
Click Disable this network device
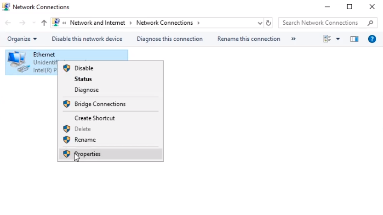(87, 39)
